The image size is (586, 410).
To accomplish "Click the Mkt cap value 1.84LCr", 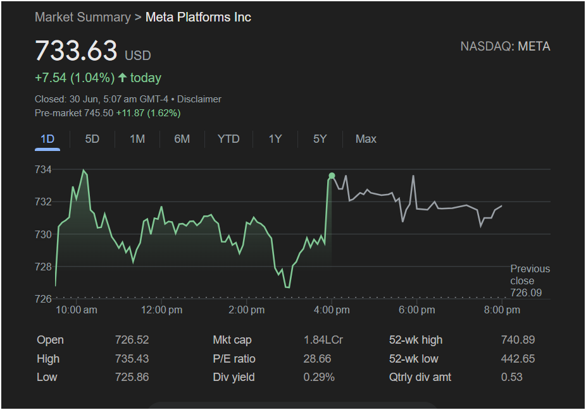I will point(323,340).
